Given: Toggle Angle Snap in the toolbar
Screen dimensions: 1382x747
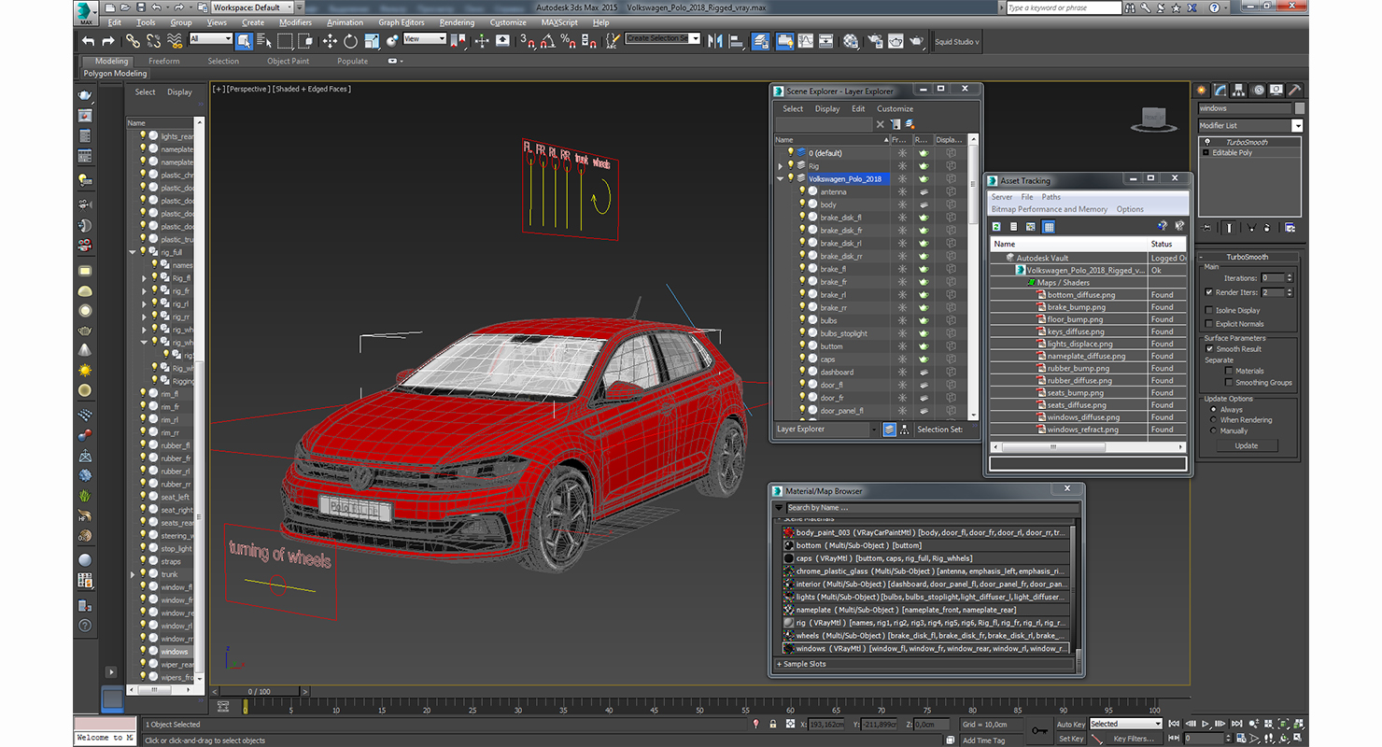Looking at the screenshot, I should [548, 41].
